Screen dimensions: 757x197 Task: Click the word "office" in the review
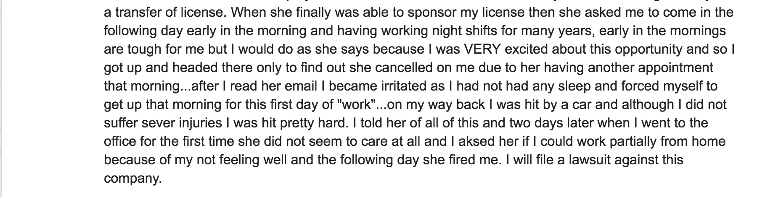tap(122, 141)
